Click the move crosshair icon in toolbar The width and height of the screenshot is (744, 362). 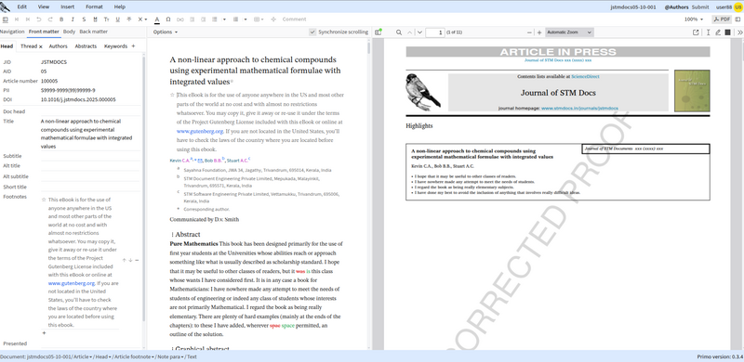click(x=273, y=19)
